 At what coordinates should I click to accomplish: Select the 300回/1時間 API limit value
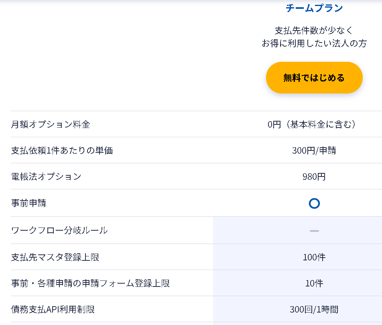point(314,309)
